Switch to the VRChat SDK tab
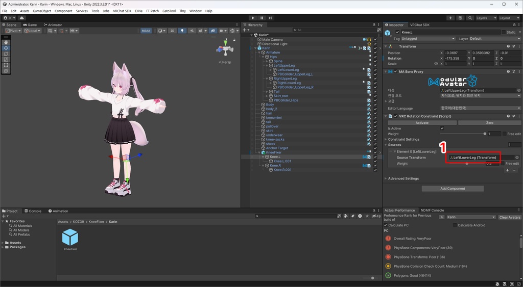This screenshot has height=287, width=523. click(420, 24)
